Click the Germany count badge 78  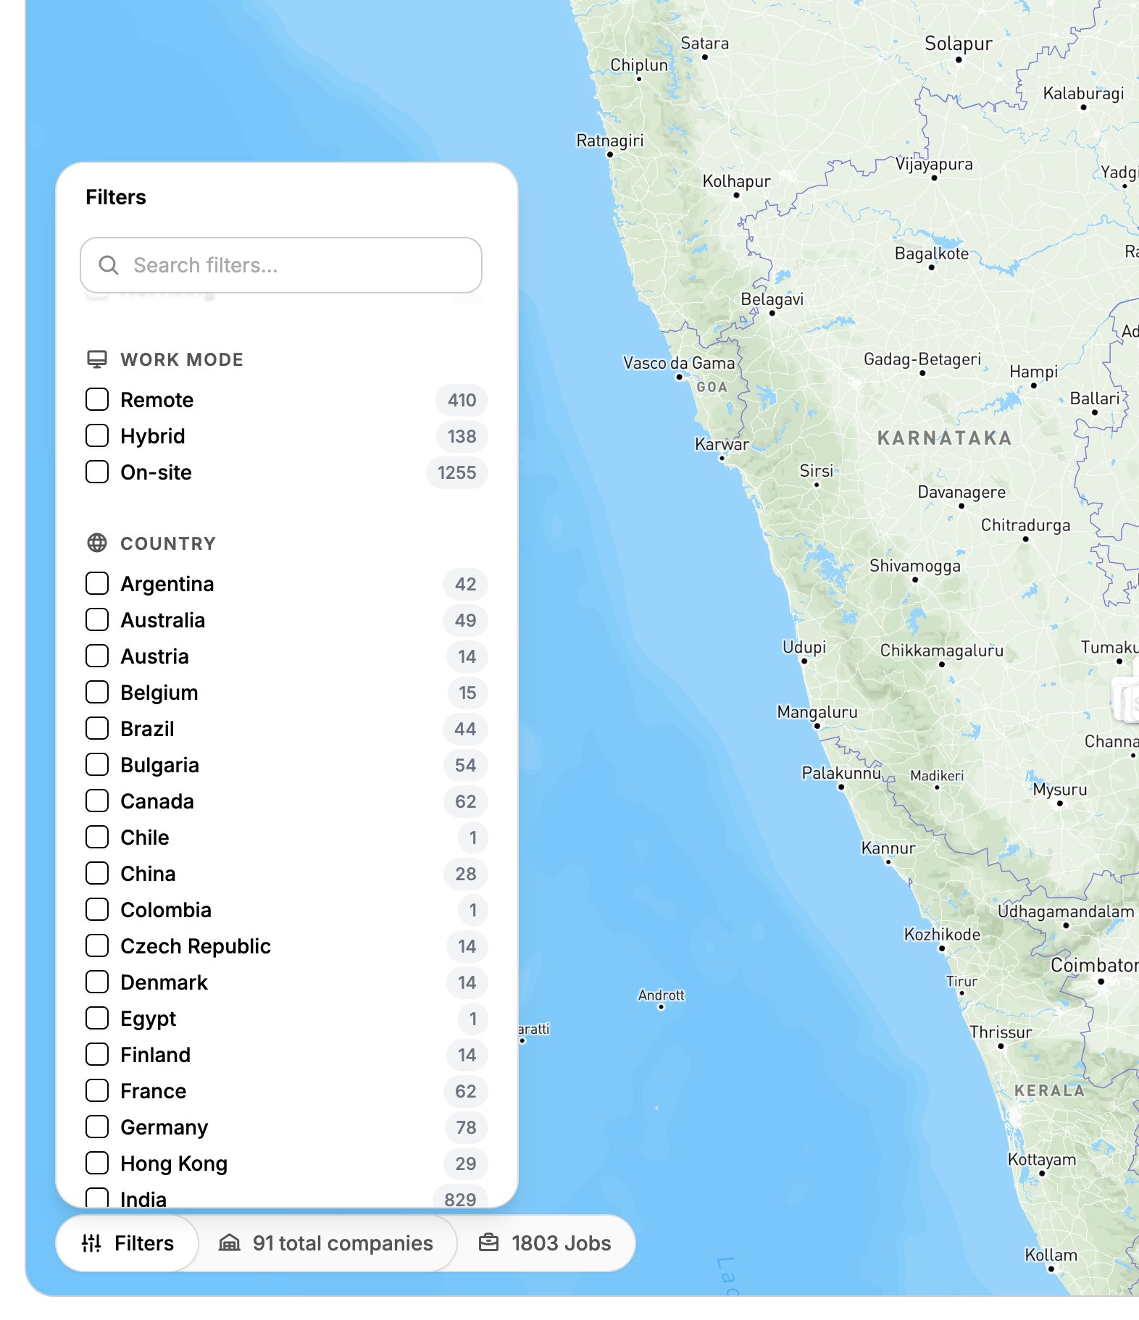click(x=466, y=1127)
